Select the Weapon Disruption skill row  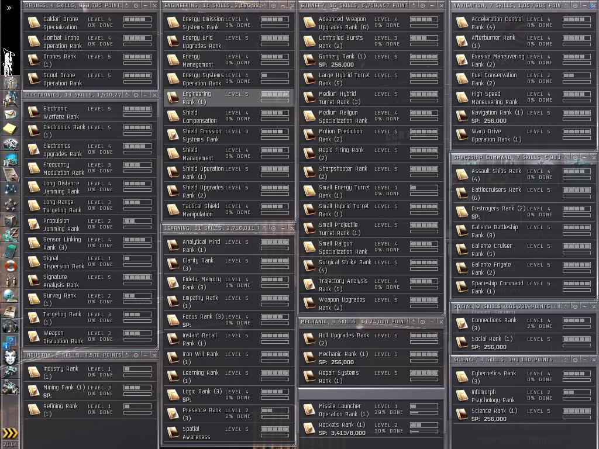[x=90, y=337]
